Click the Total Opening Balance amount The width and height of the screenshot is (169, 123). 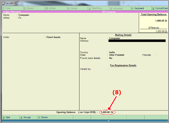161,21
